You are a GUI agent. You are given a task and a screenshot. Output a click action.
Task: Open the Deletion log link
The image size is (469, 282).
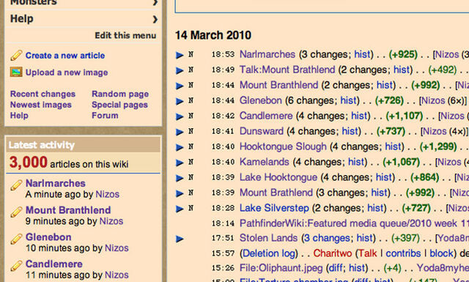[x=269, y=253]
